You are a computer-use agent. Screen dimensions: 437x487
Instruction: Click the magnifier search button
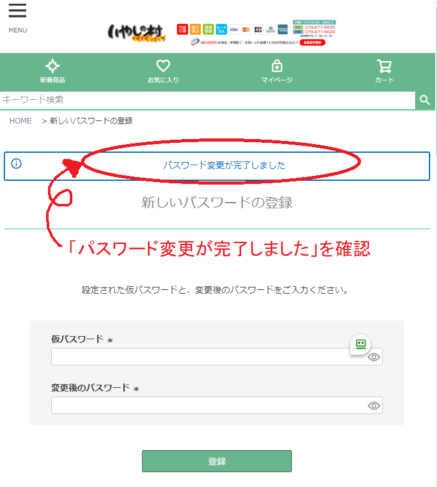425,100
